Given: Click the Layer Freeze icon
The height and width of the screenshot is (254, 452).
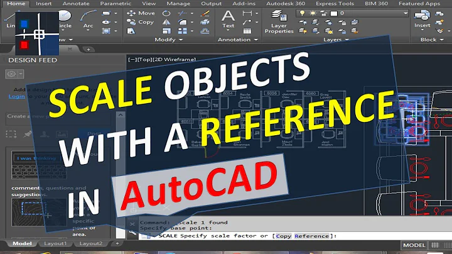Looking at the screenshot, I should 328,22.
